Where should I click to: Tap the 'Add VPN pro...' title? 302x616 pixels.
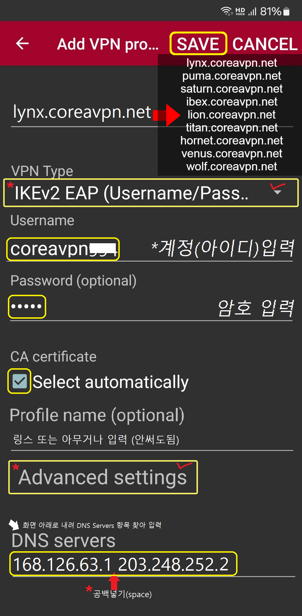(108, 44)
